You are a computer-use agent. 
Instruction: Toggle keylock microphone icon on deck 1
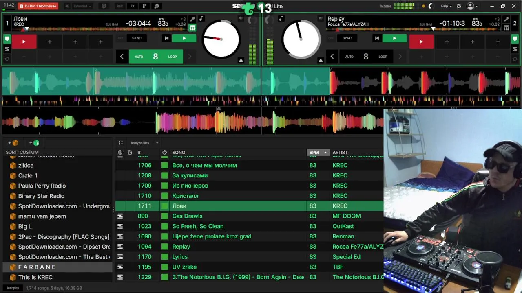[192, 19]
